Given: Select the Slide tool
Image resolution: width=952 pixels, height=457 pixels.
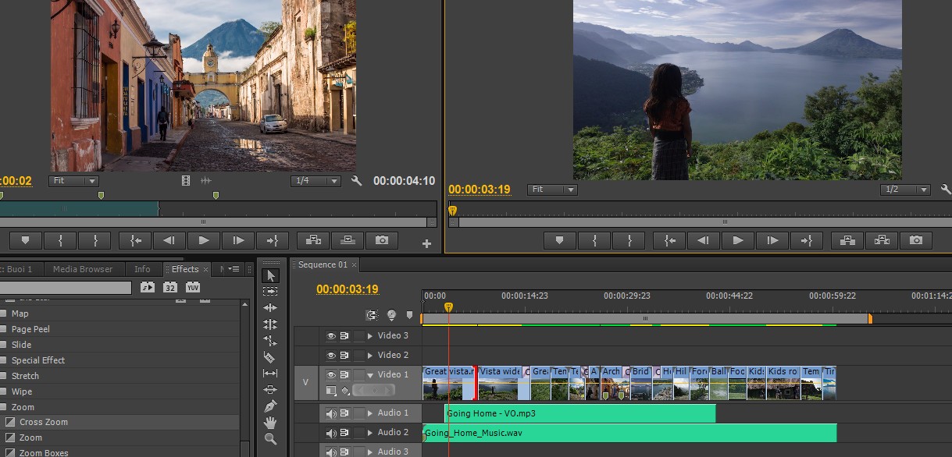Looking at the screenshot, I should (270, 389).
